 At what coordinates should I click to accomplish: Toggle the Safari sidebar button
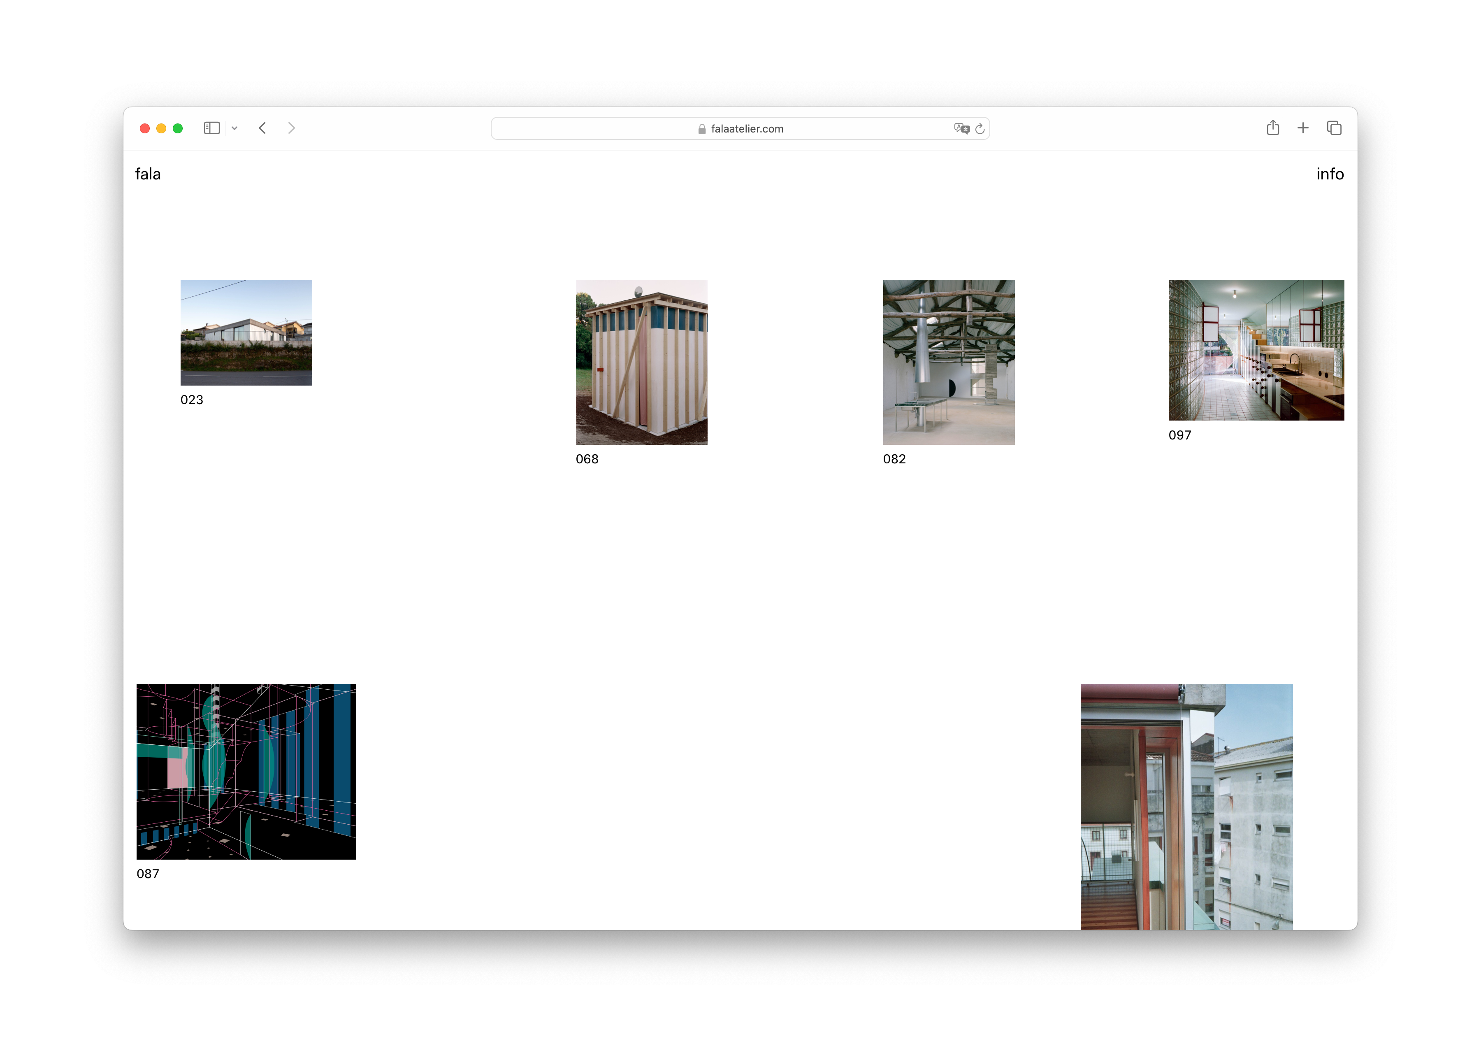pyautogui.click(x=211, y=128)
